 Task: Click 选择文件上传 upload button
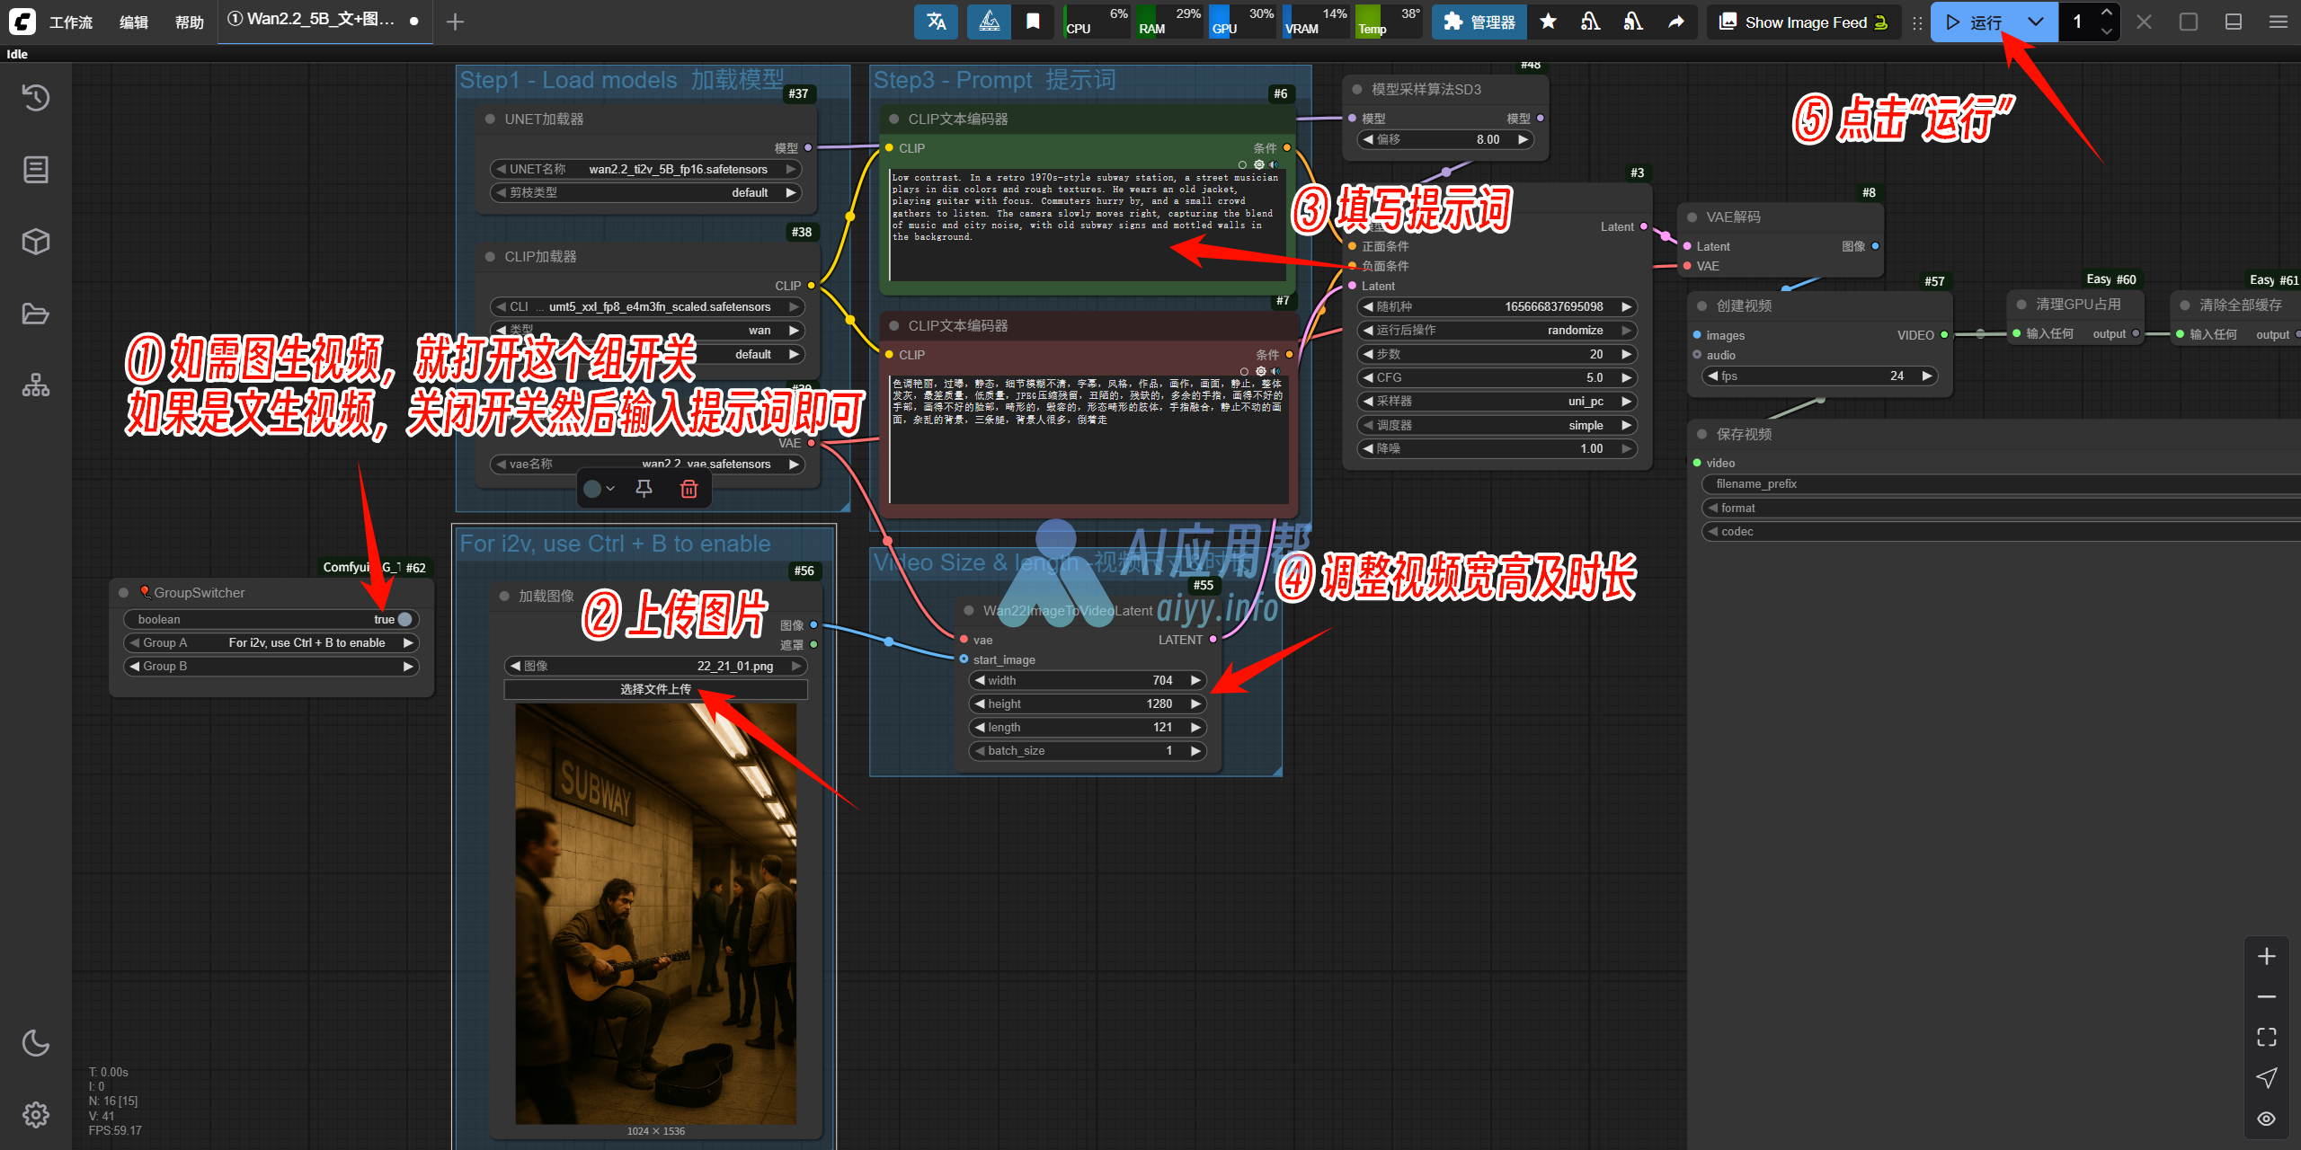pyautogui.click(x=656, y=689)
